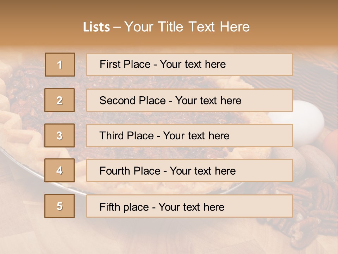
Task: Select the Your Title Text Here placeholder
Action: pos(187,27)
